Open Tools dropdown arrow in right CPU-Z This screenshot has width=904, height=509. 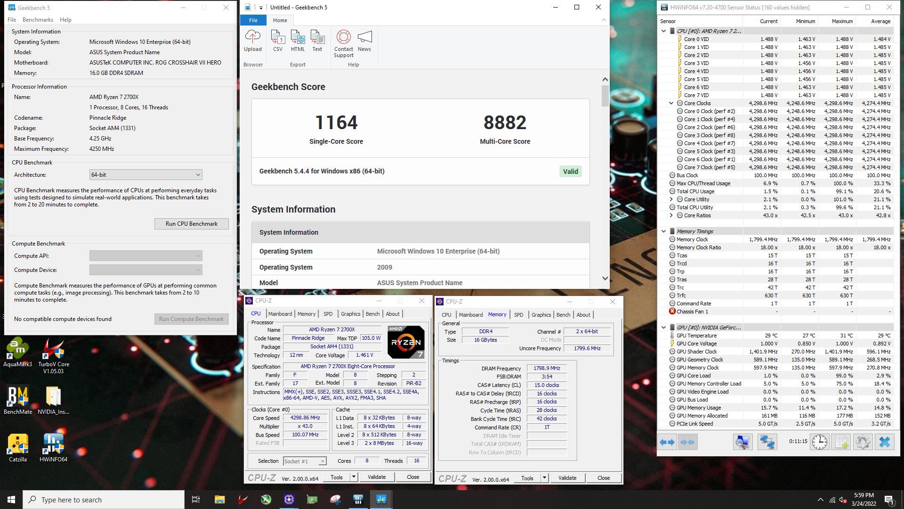tap(544, 478)
